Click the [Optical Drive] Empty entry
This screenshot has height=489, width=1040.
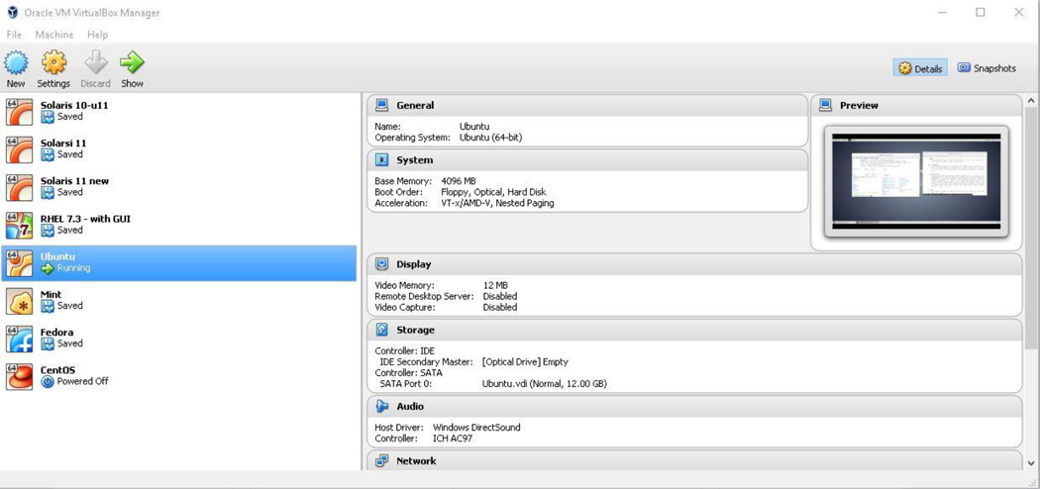point(525,361)
